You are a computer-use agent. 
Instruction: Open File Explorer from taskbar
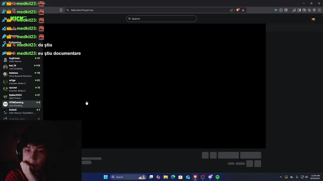pos(166,177)
